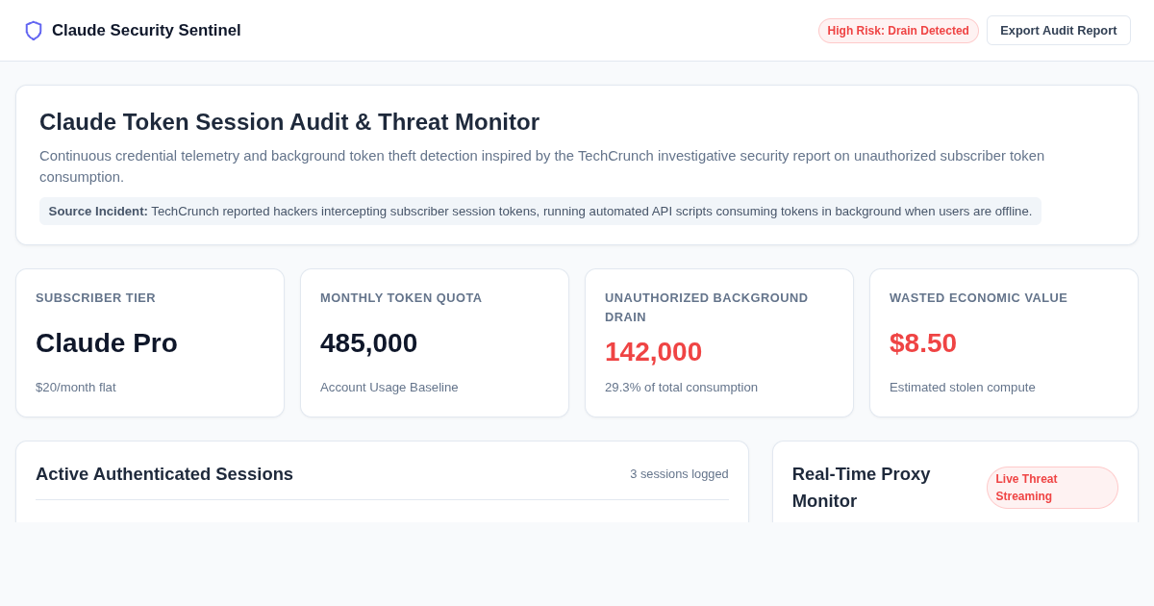Click the Account Usage Baseline caption

point(389,388)
